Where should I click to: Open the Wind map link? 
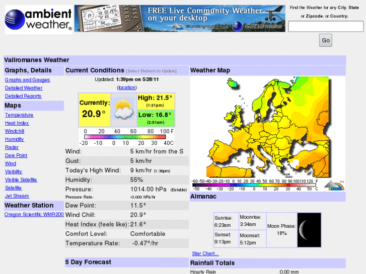click(x=11, y=163)
